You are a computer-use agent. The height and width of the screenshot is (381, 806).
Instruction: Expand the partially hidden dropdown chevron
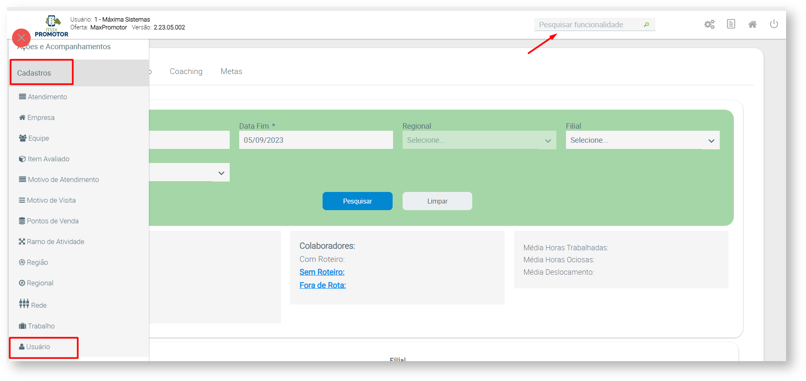221,173
